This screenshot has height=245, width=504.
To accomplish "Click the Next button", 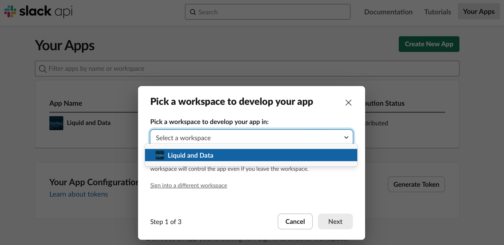I will [335, 221].
